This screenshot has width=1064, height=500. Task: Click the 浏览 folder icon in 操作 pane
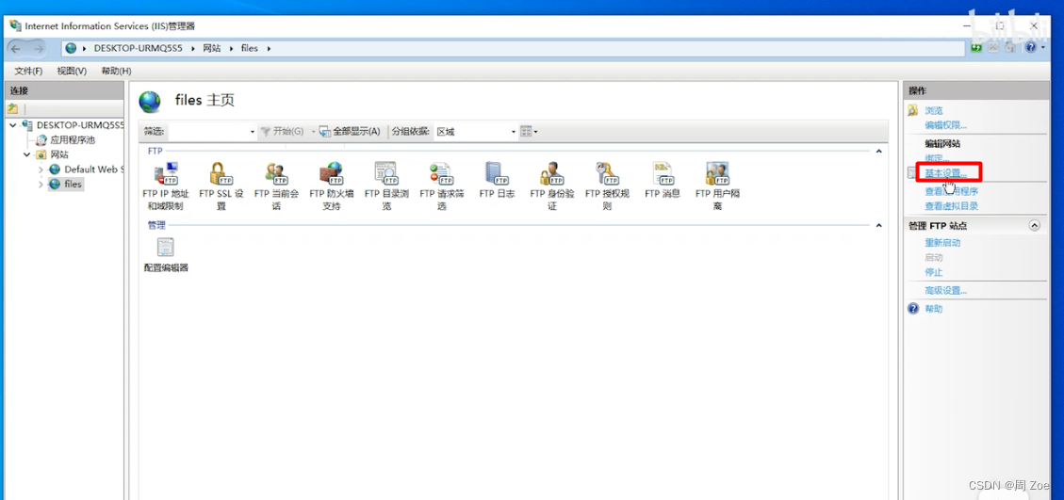click(x=913, y=110)
